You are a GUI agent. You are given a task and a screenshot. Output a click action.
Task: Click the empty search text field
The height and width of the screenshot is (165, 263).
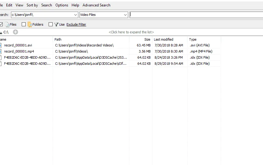pyautogui.click(x=196, y=15)
